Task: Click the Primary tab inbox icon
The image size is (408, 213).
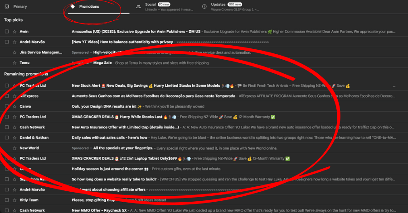Action: 7,6
